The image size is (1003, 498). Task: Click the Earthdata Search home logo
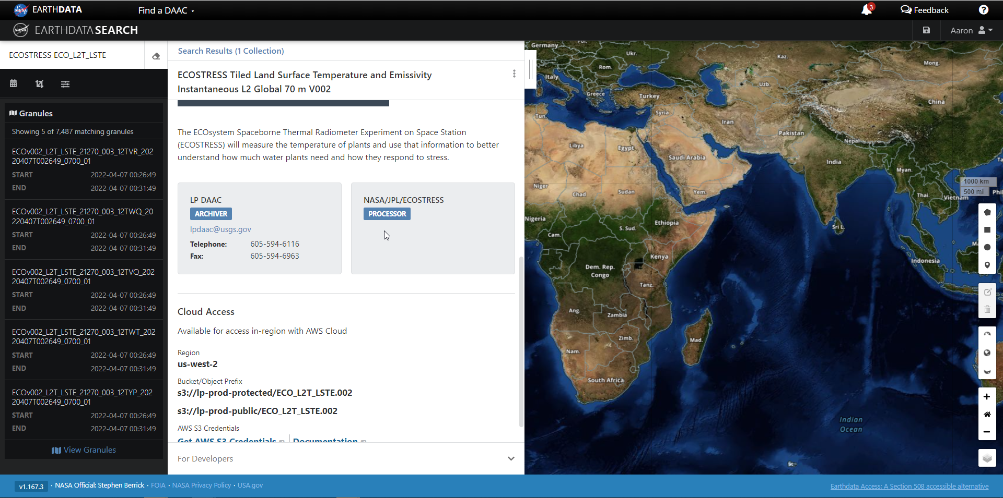(x=76, y=30)
